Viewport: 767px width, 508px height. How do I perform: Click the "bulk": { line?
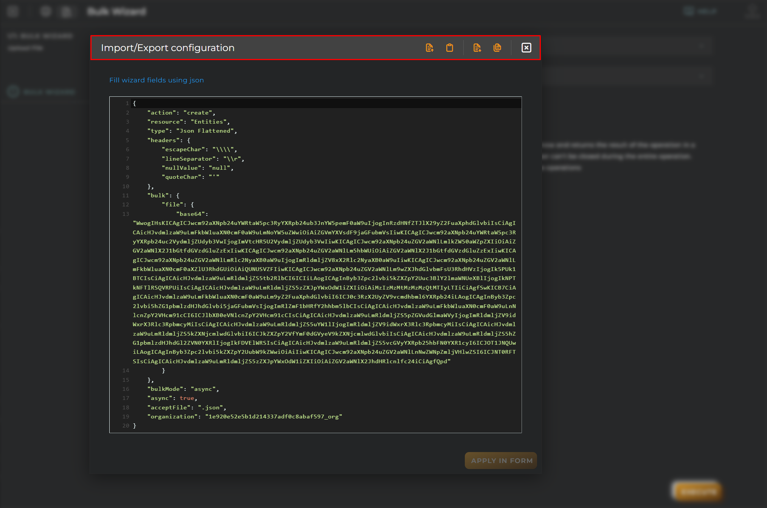click(163, 195)
